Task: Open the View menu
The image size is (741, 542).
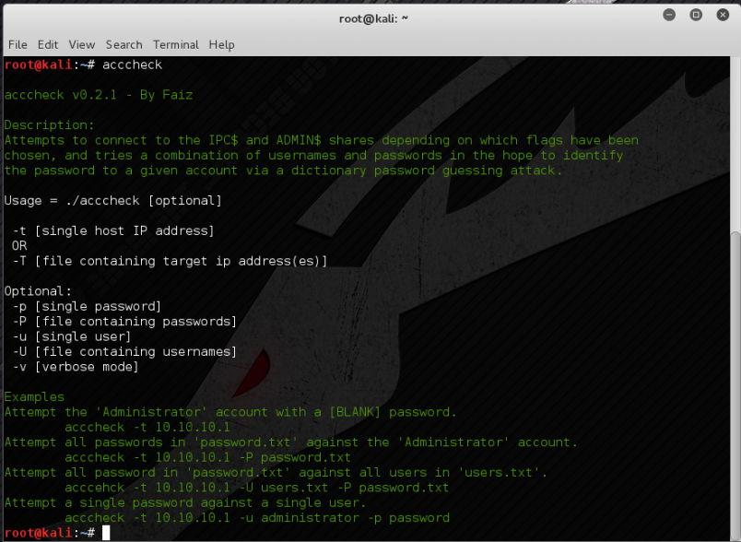Action: [x=82, y=44]
